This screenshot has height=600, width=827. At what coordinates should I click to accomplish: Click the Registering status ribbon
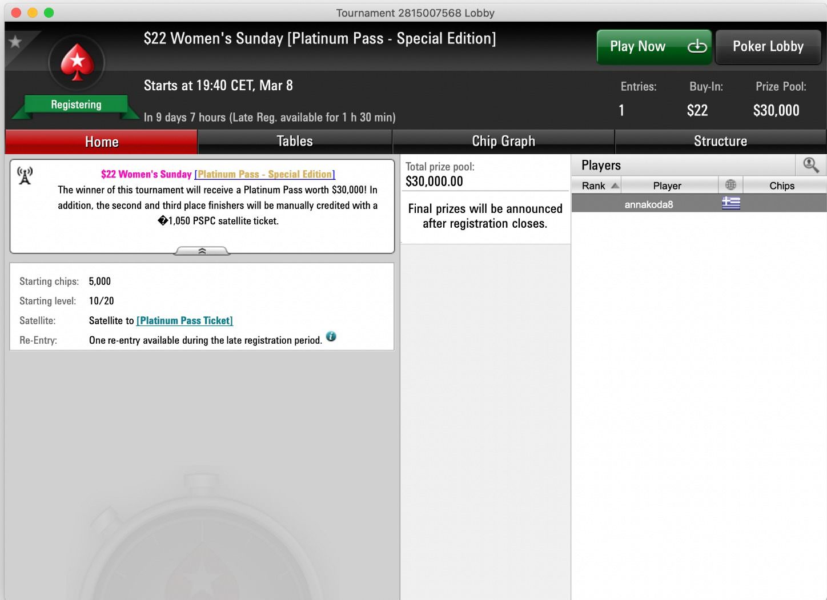76,105
